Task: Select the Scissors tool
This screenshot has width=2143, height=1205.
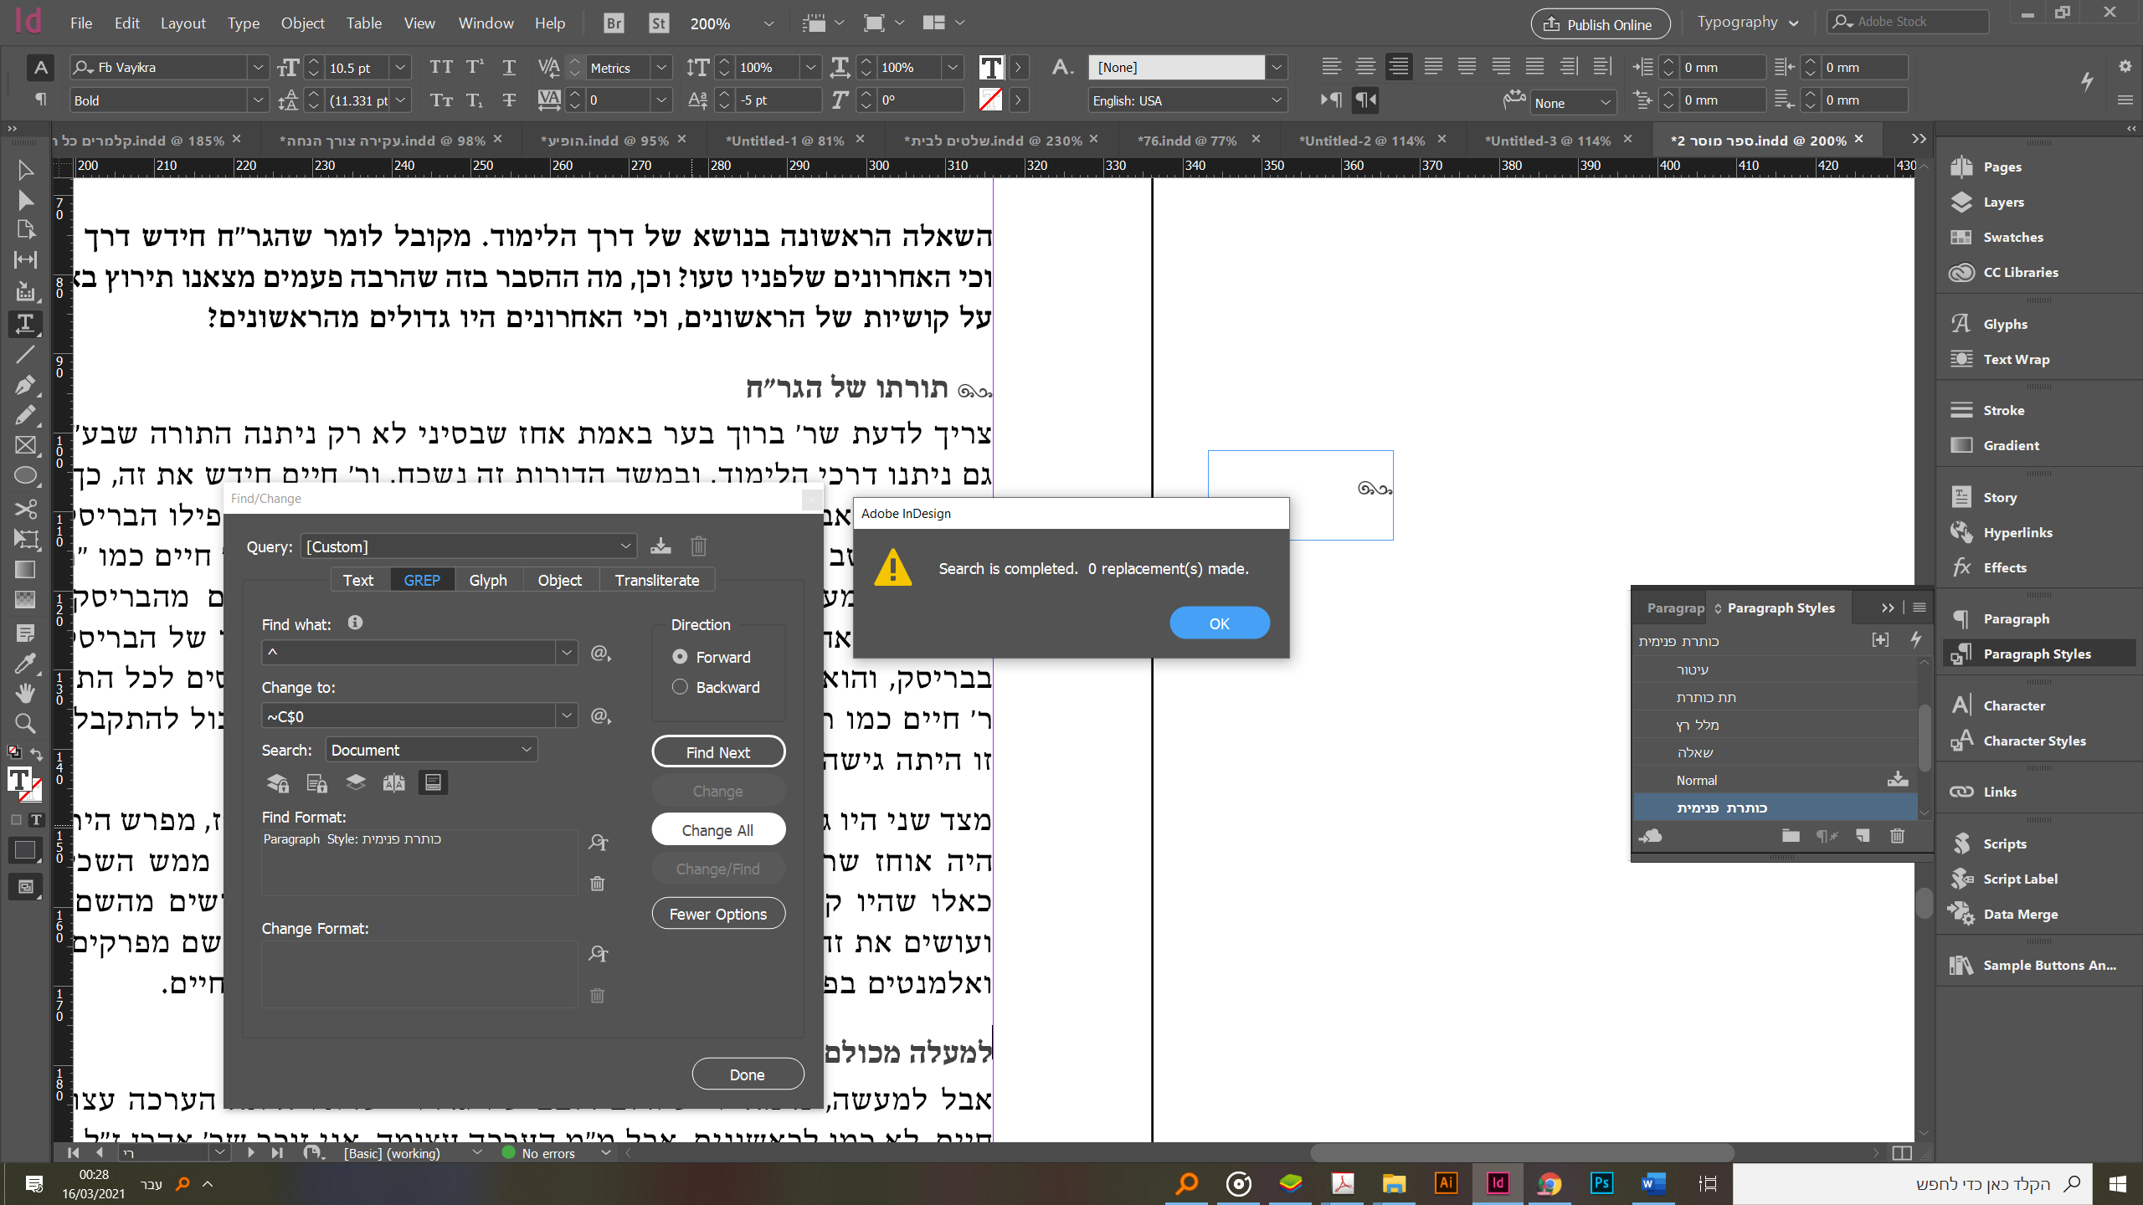Action: click(x=25, y=508)
